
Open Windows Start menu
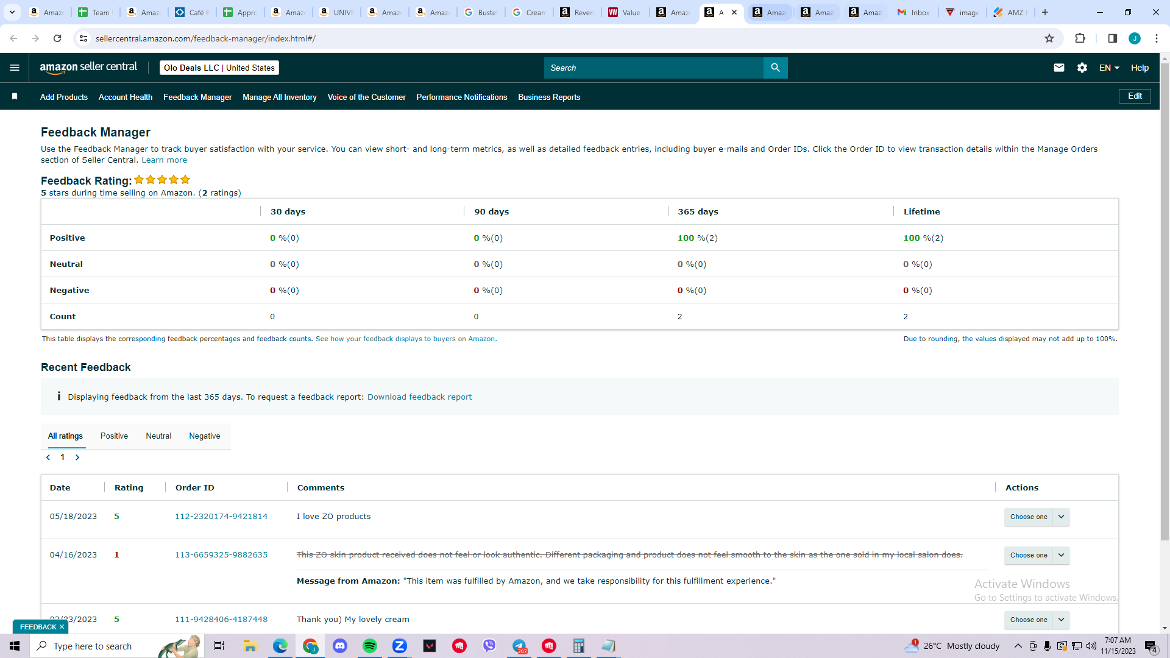coord(15,646)
